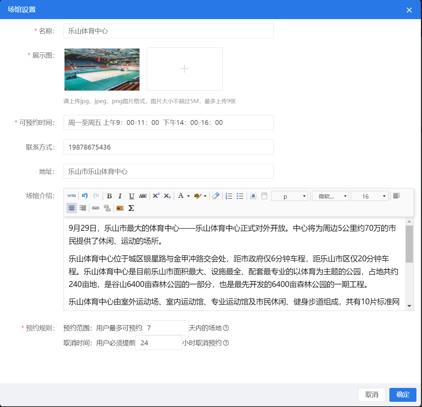The image size is (422, 407).
Task: Insert formula with sigma icon
Action: pos(131,208)
